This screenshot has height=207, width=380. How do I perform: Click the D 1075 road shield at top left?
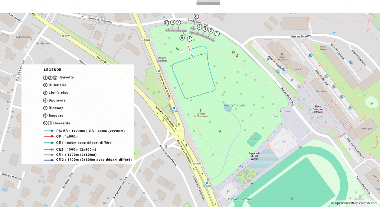point(65,36)
